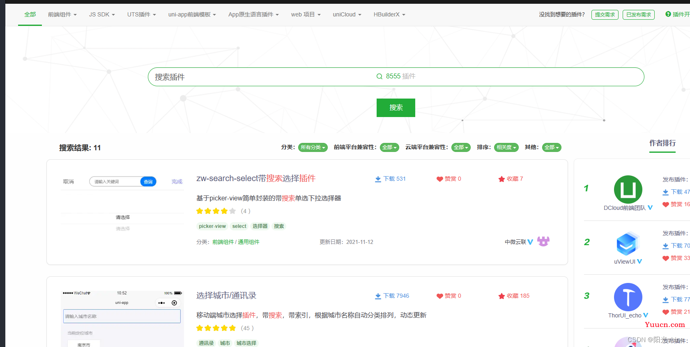The image size is (690, 347).
Task: Open the 云端平台兼容性 全部 dropdown
Action: 461,147
